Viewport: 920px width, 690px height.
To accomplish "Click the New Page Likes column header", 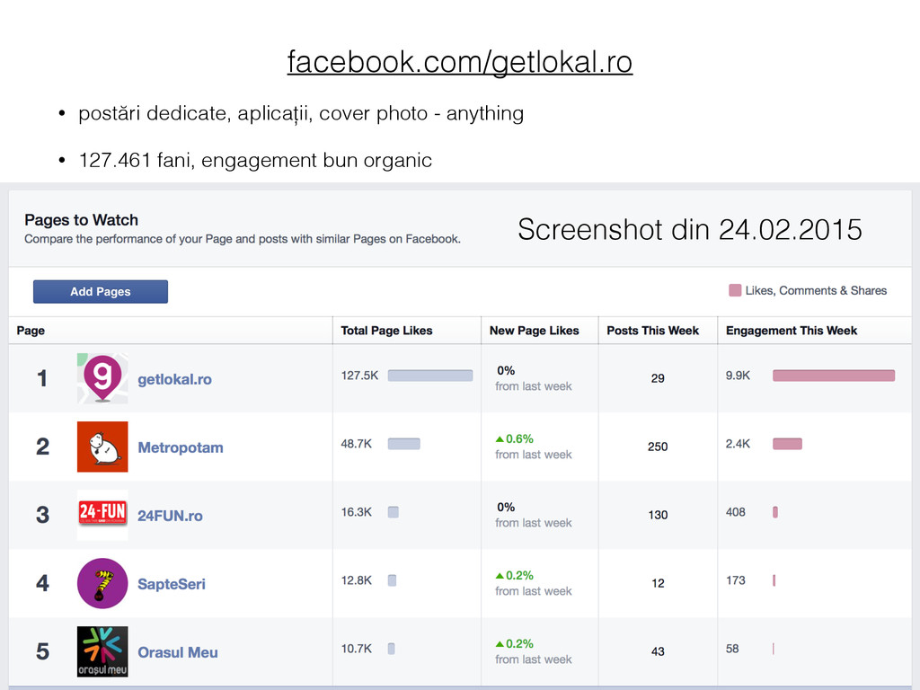I will coord(534,331).
